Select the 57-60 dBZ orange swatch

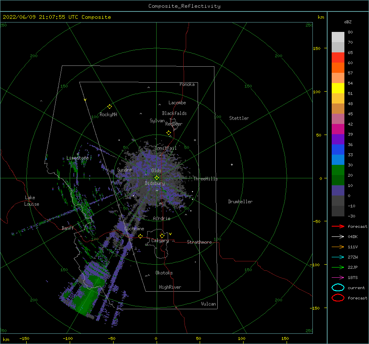(x=338, y=67)
